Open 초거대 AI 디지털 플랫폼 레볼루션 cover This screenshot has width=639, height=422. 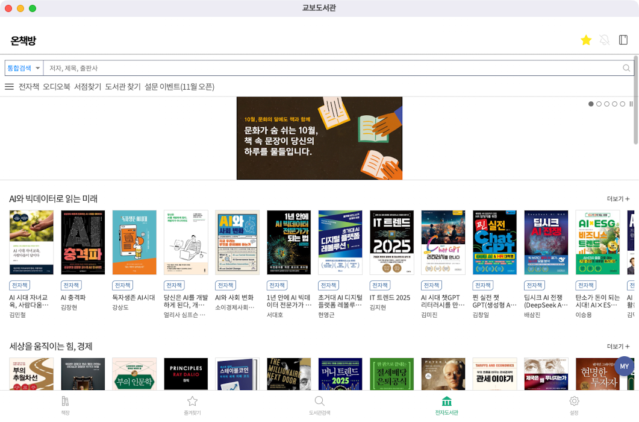[x=340, y=242]
